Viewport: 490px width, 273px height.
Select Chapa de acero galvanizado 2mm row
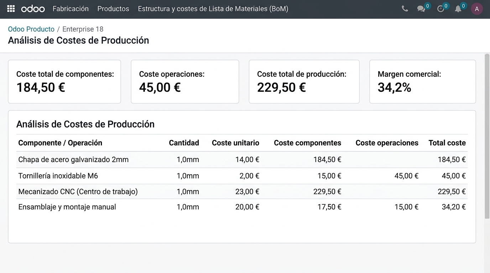[x=242, y=160]
